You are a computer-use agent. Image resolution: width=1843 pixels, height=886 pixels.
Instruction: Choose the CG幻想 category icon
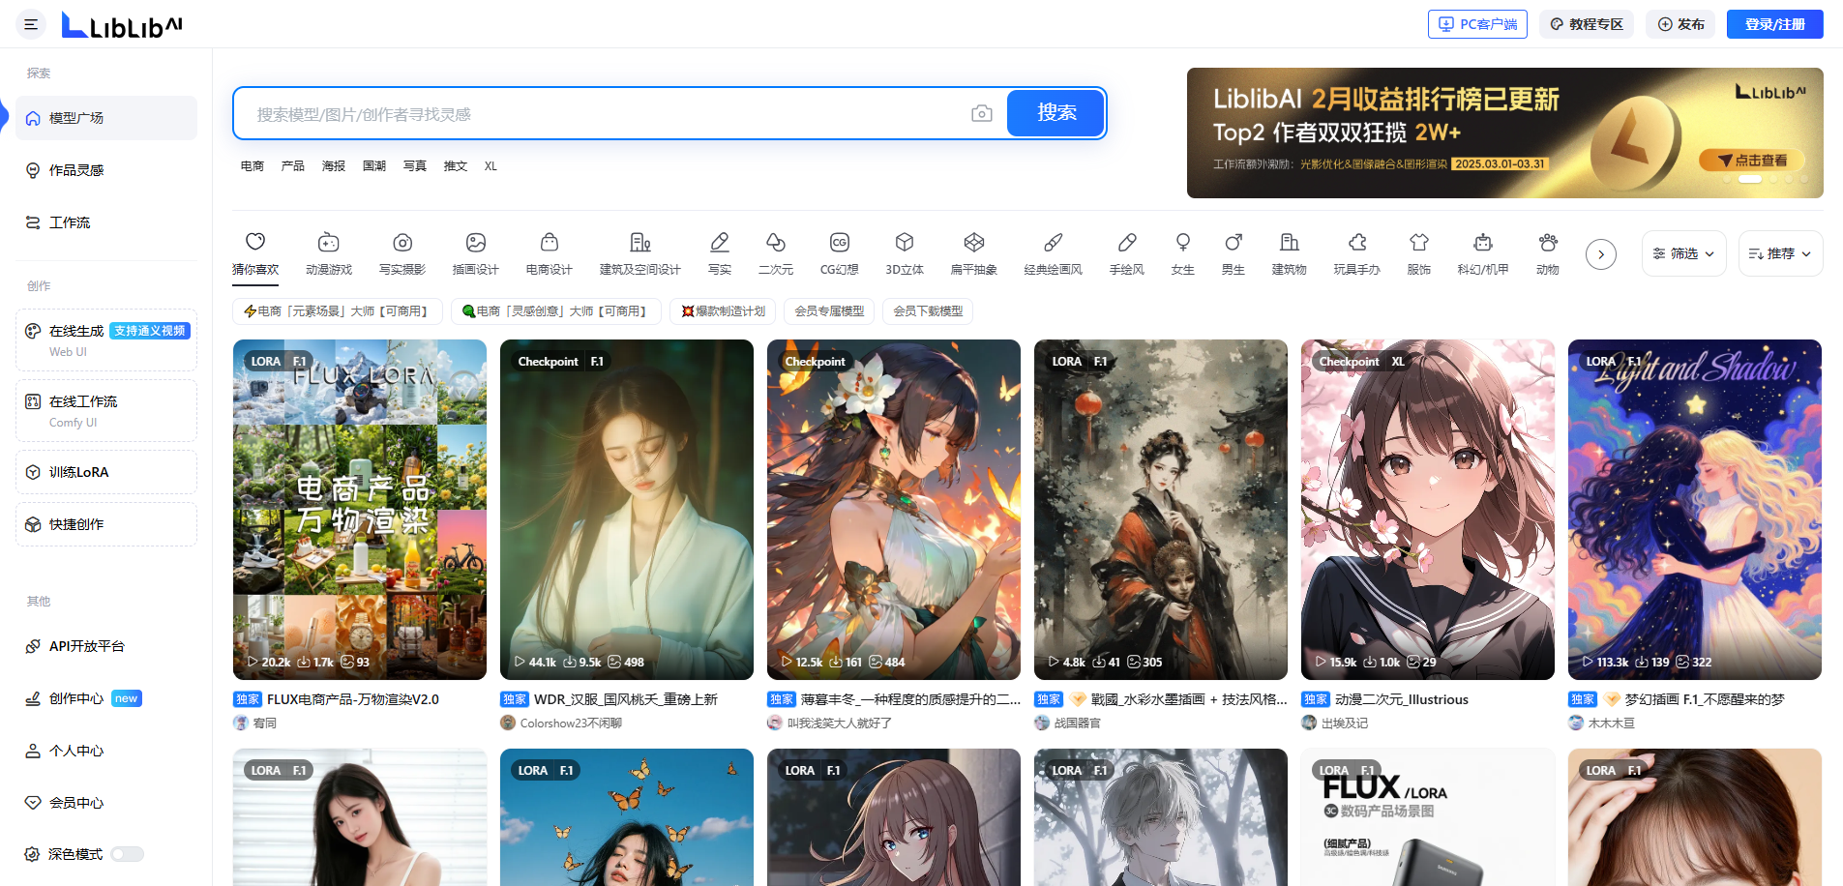point(839,243)
